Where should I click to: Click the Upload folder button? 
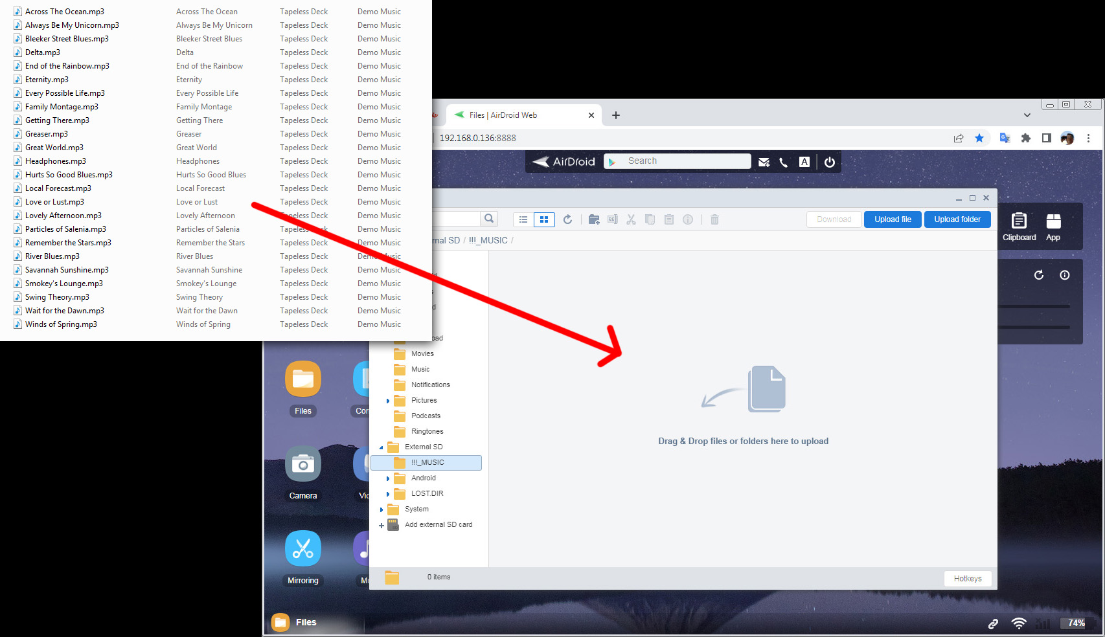point(957,219)
